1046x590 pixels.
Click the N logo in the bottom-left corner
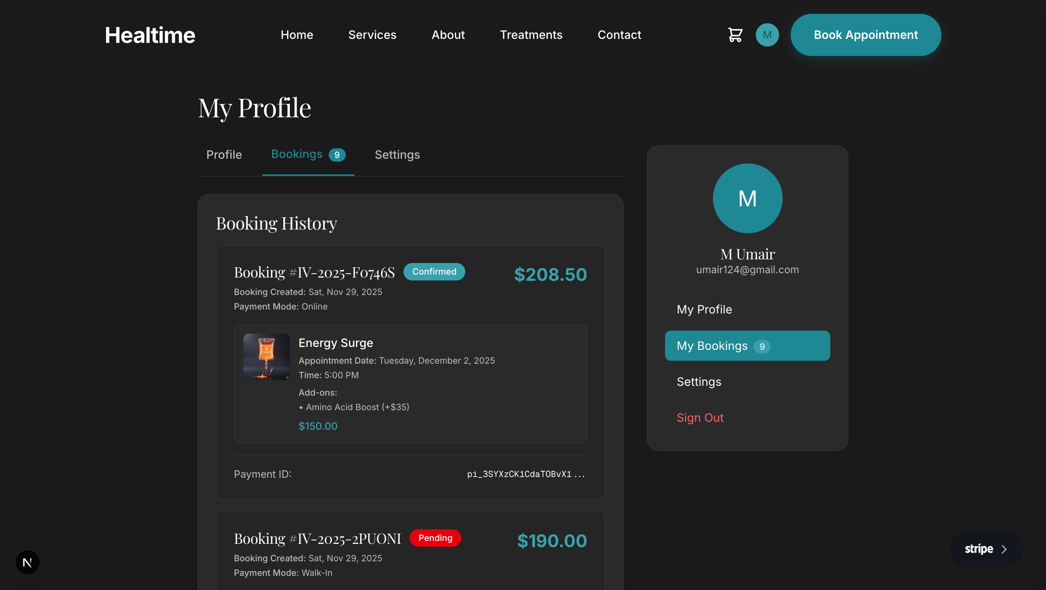coord(27,562)
